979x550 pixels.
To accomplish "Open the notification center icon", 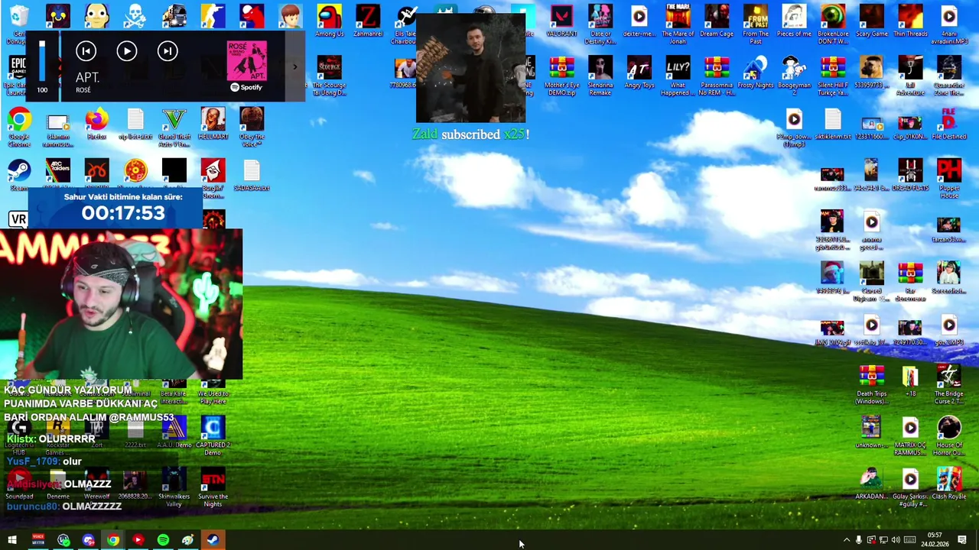I will [x=962, y=540].
